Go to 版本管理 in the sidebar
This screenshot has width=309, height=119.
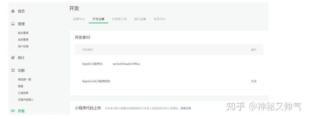click(x=23, y=33)
